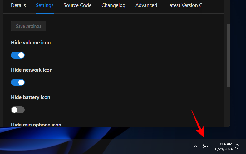Click the 'Hide microphone icon' label

(36, 125)
